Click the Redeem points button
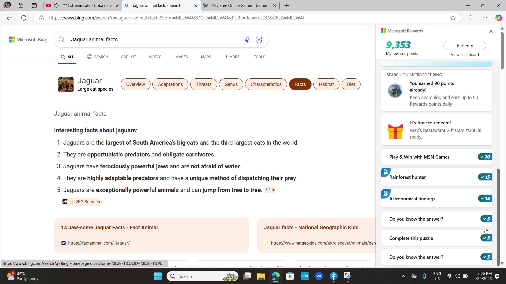 pyautogui.click(x=465, y=45)
